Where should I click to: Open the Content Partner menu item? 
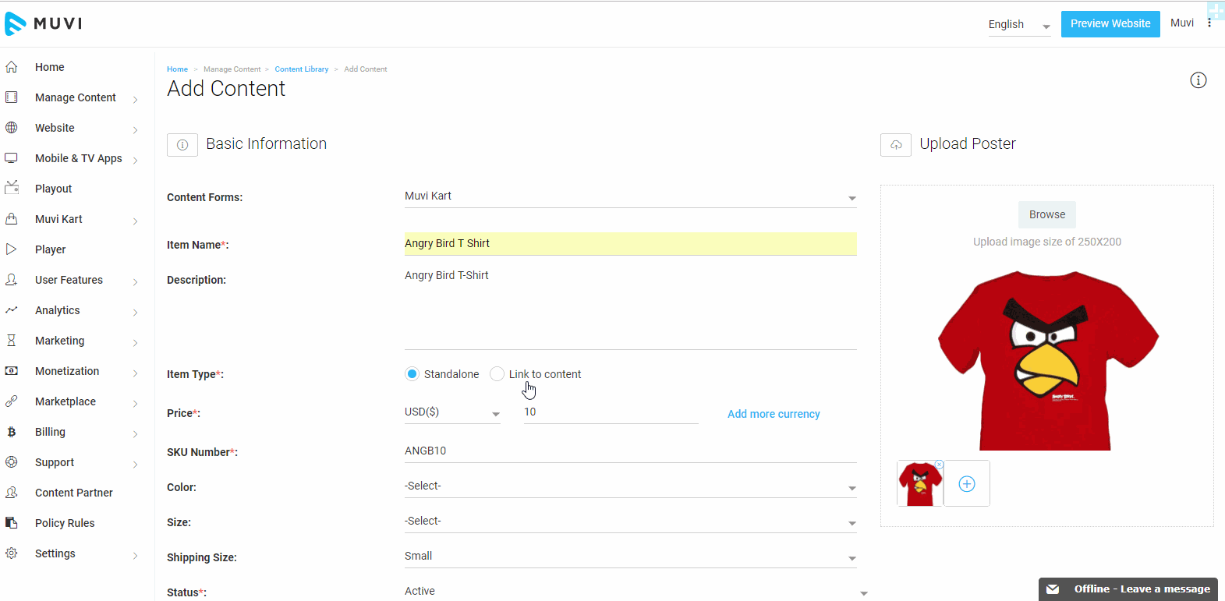74,493
